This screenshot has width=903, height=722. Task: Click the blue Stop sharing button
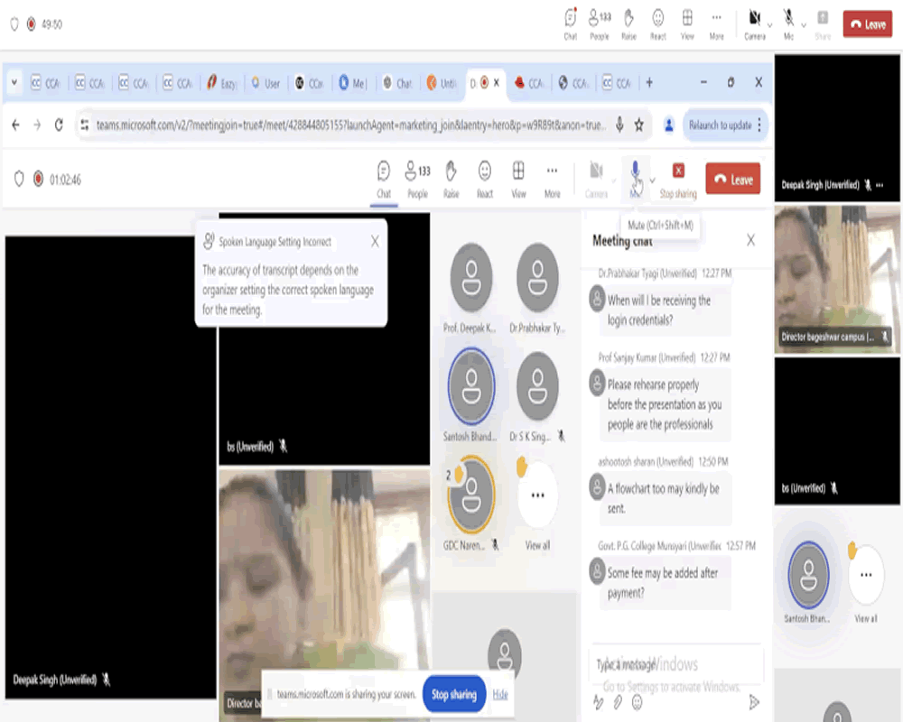(451, 694)
